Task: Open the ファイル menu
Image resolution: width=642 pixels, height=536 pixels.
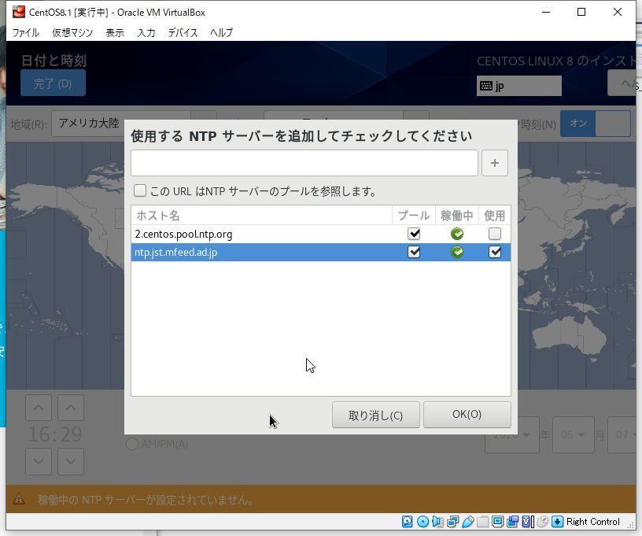Action: click(25, 33)
